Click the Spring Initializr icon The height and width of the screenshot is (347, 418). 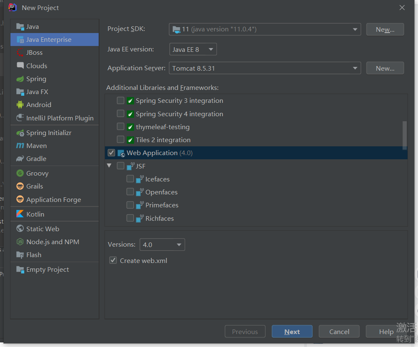click(20, 133)
